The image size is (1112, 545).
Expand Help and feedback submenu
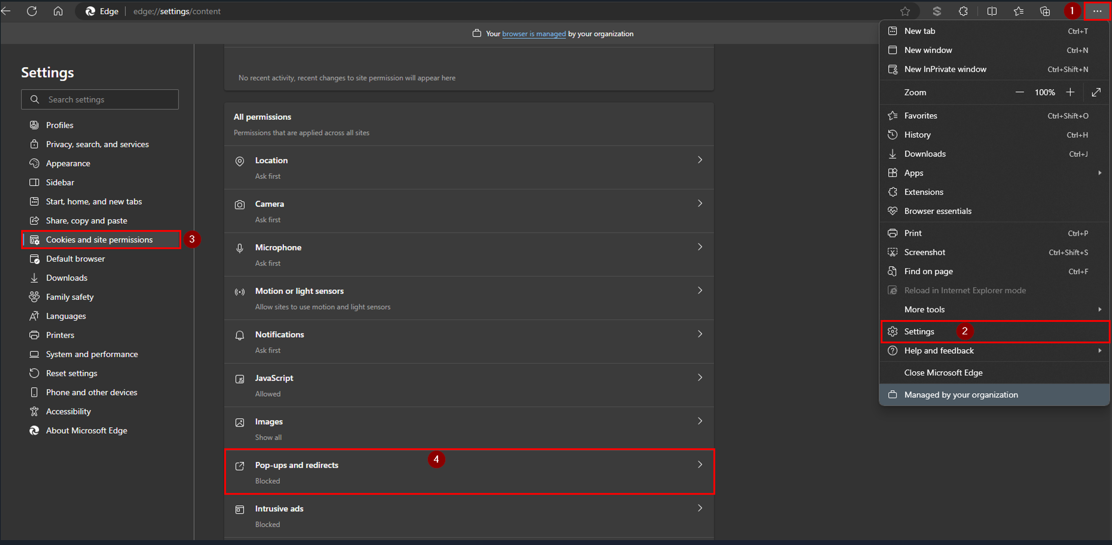click(994, 351)
